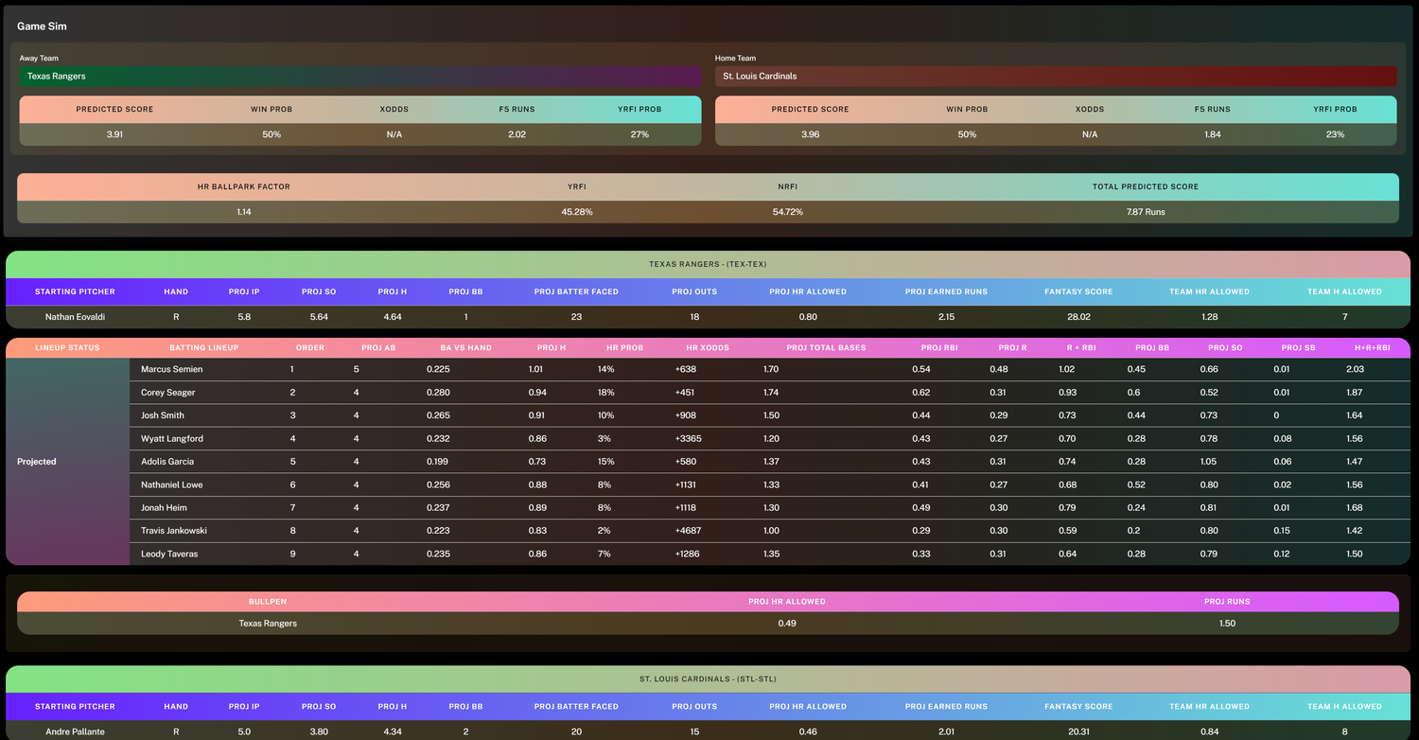Click the BA VS HAND column header
Image resolution: width=1419 pixels, height=740 pixels.
465,348
